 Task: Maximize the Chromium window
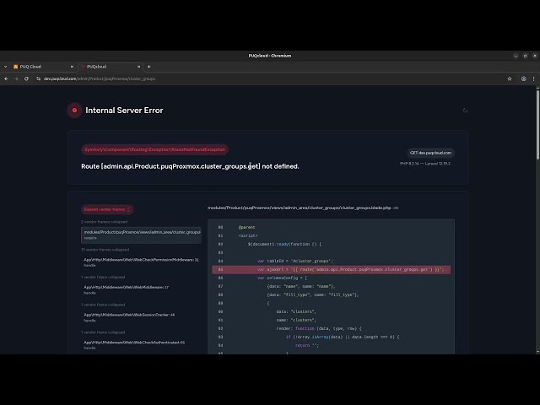[525, 56]
